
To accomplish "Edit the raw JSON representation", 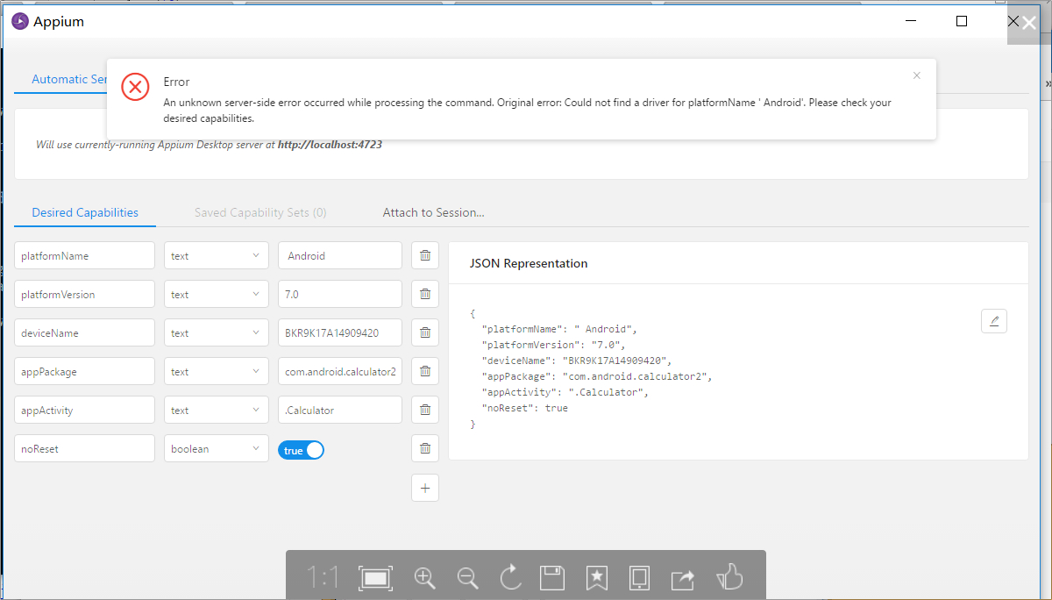I will [x=993, y=321].
